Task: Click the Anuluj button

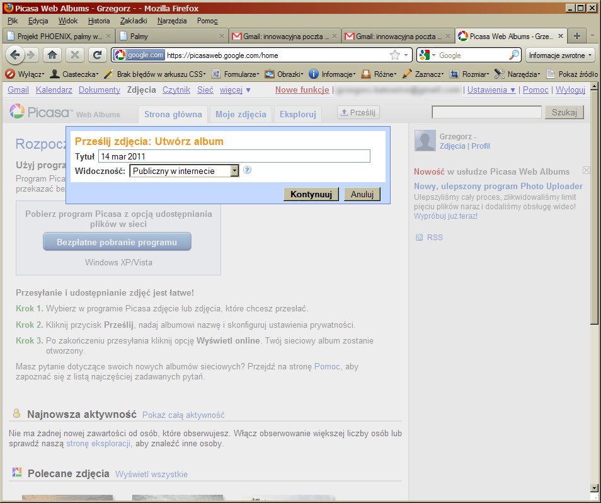Action: pyautogui.click(x=362, y=194)
